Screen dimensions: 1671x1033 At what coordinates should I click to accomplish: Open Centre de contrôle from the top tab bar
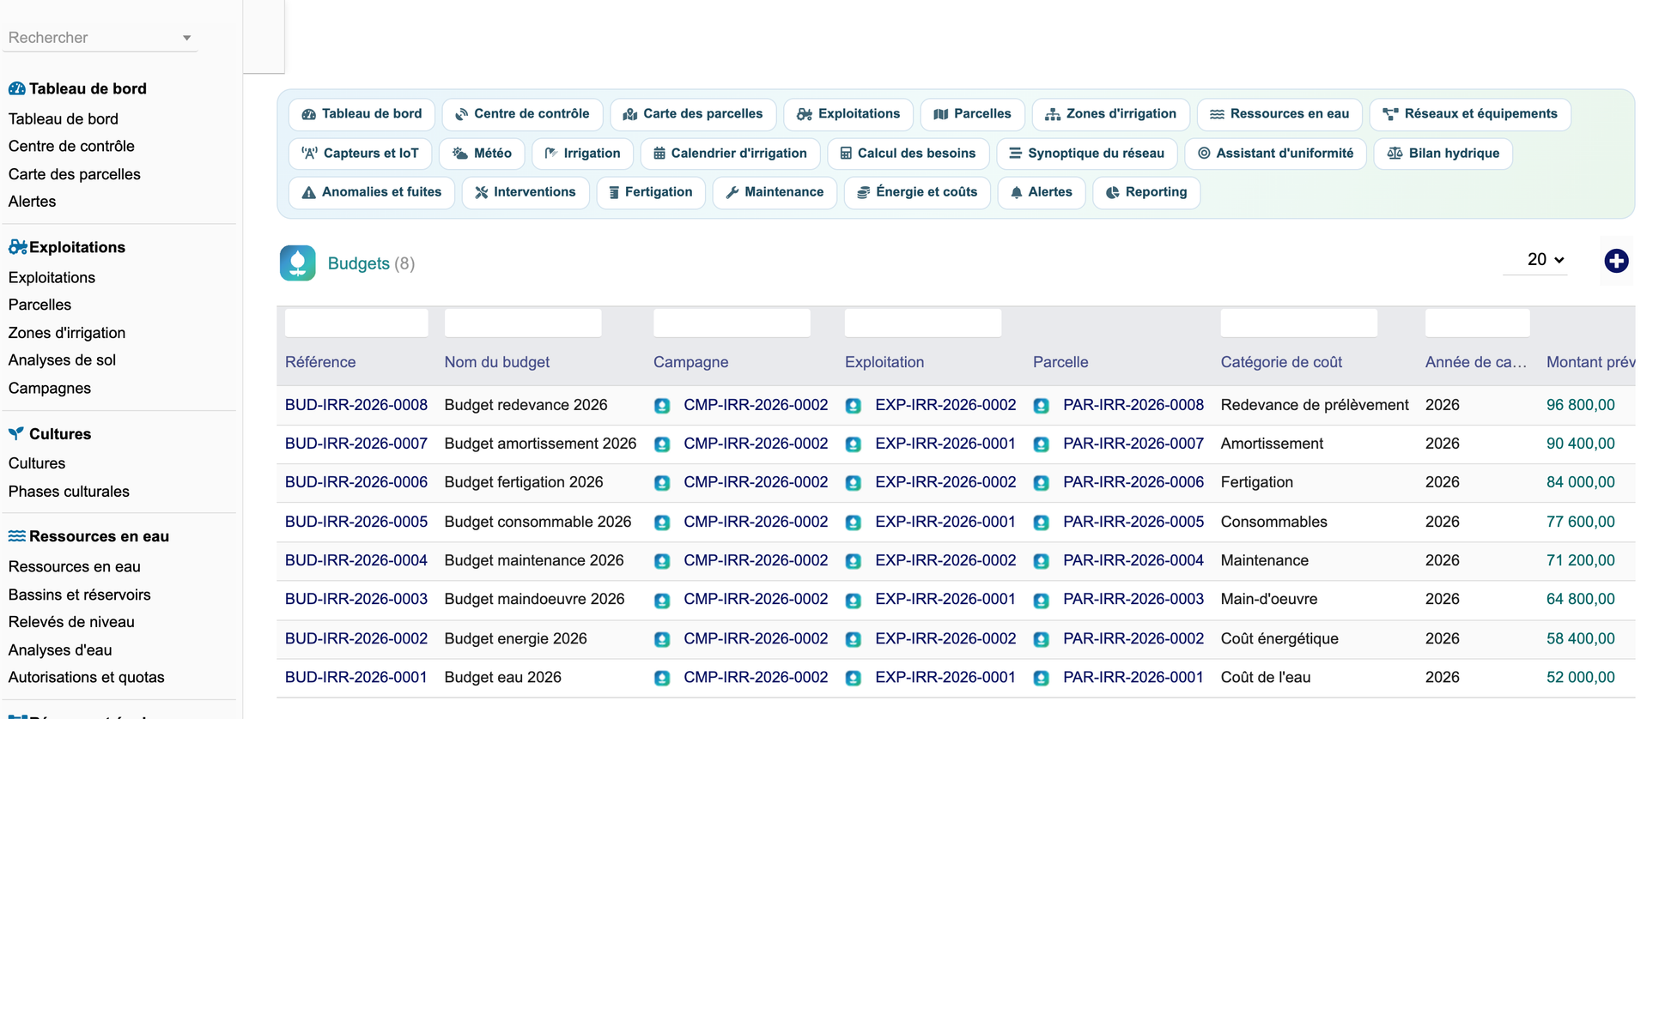pos(522,114)
